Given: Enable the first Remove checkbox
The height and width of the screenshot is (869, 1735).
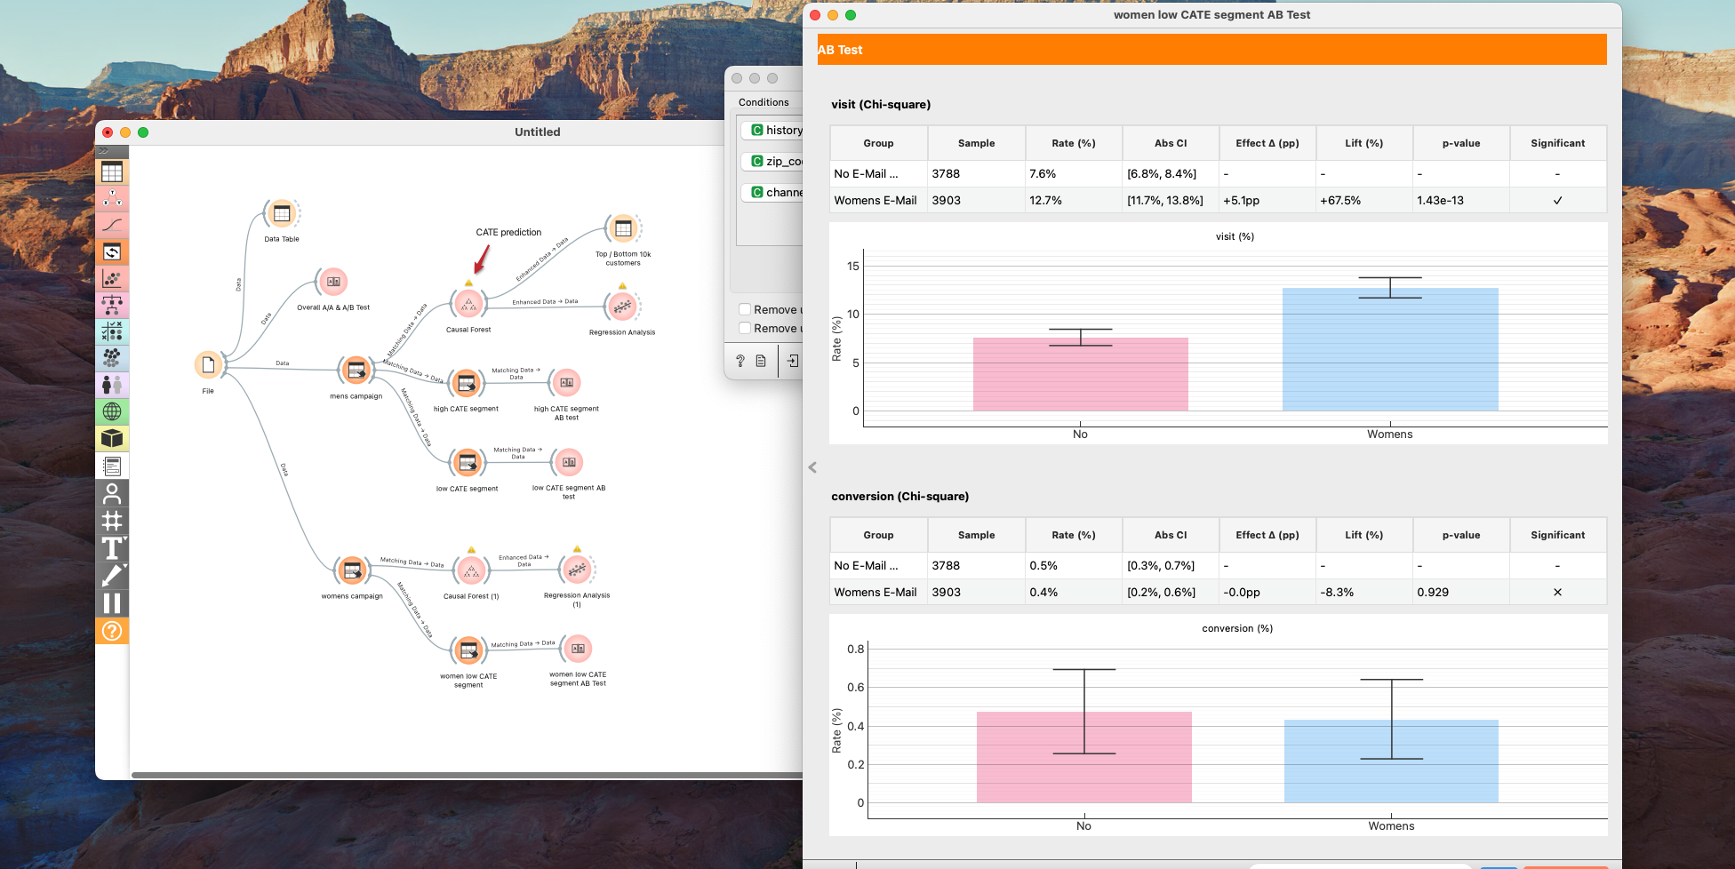Looking at the screenshot, I should click(x=745, y=309).
